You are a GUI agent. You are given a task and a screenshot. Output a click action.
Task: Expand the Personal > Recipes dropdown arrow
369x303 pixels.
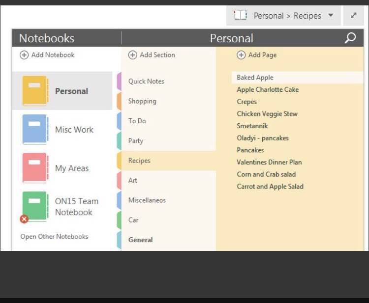point(331,16)
